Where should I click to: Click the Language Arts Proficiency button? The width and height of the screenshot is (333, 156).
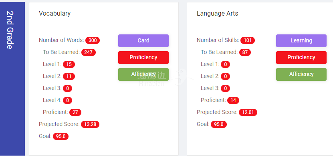(301, 58)
